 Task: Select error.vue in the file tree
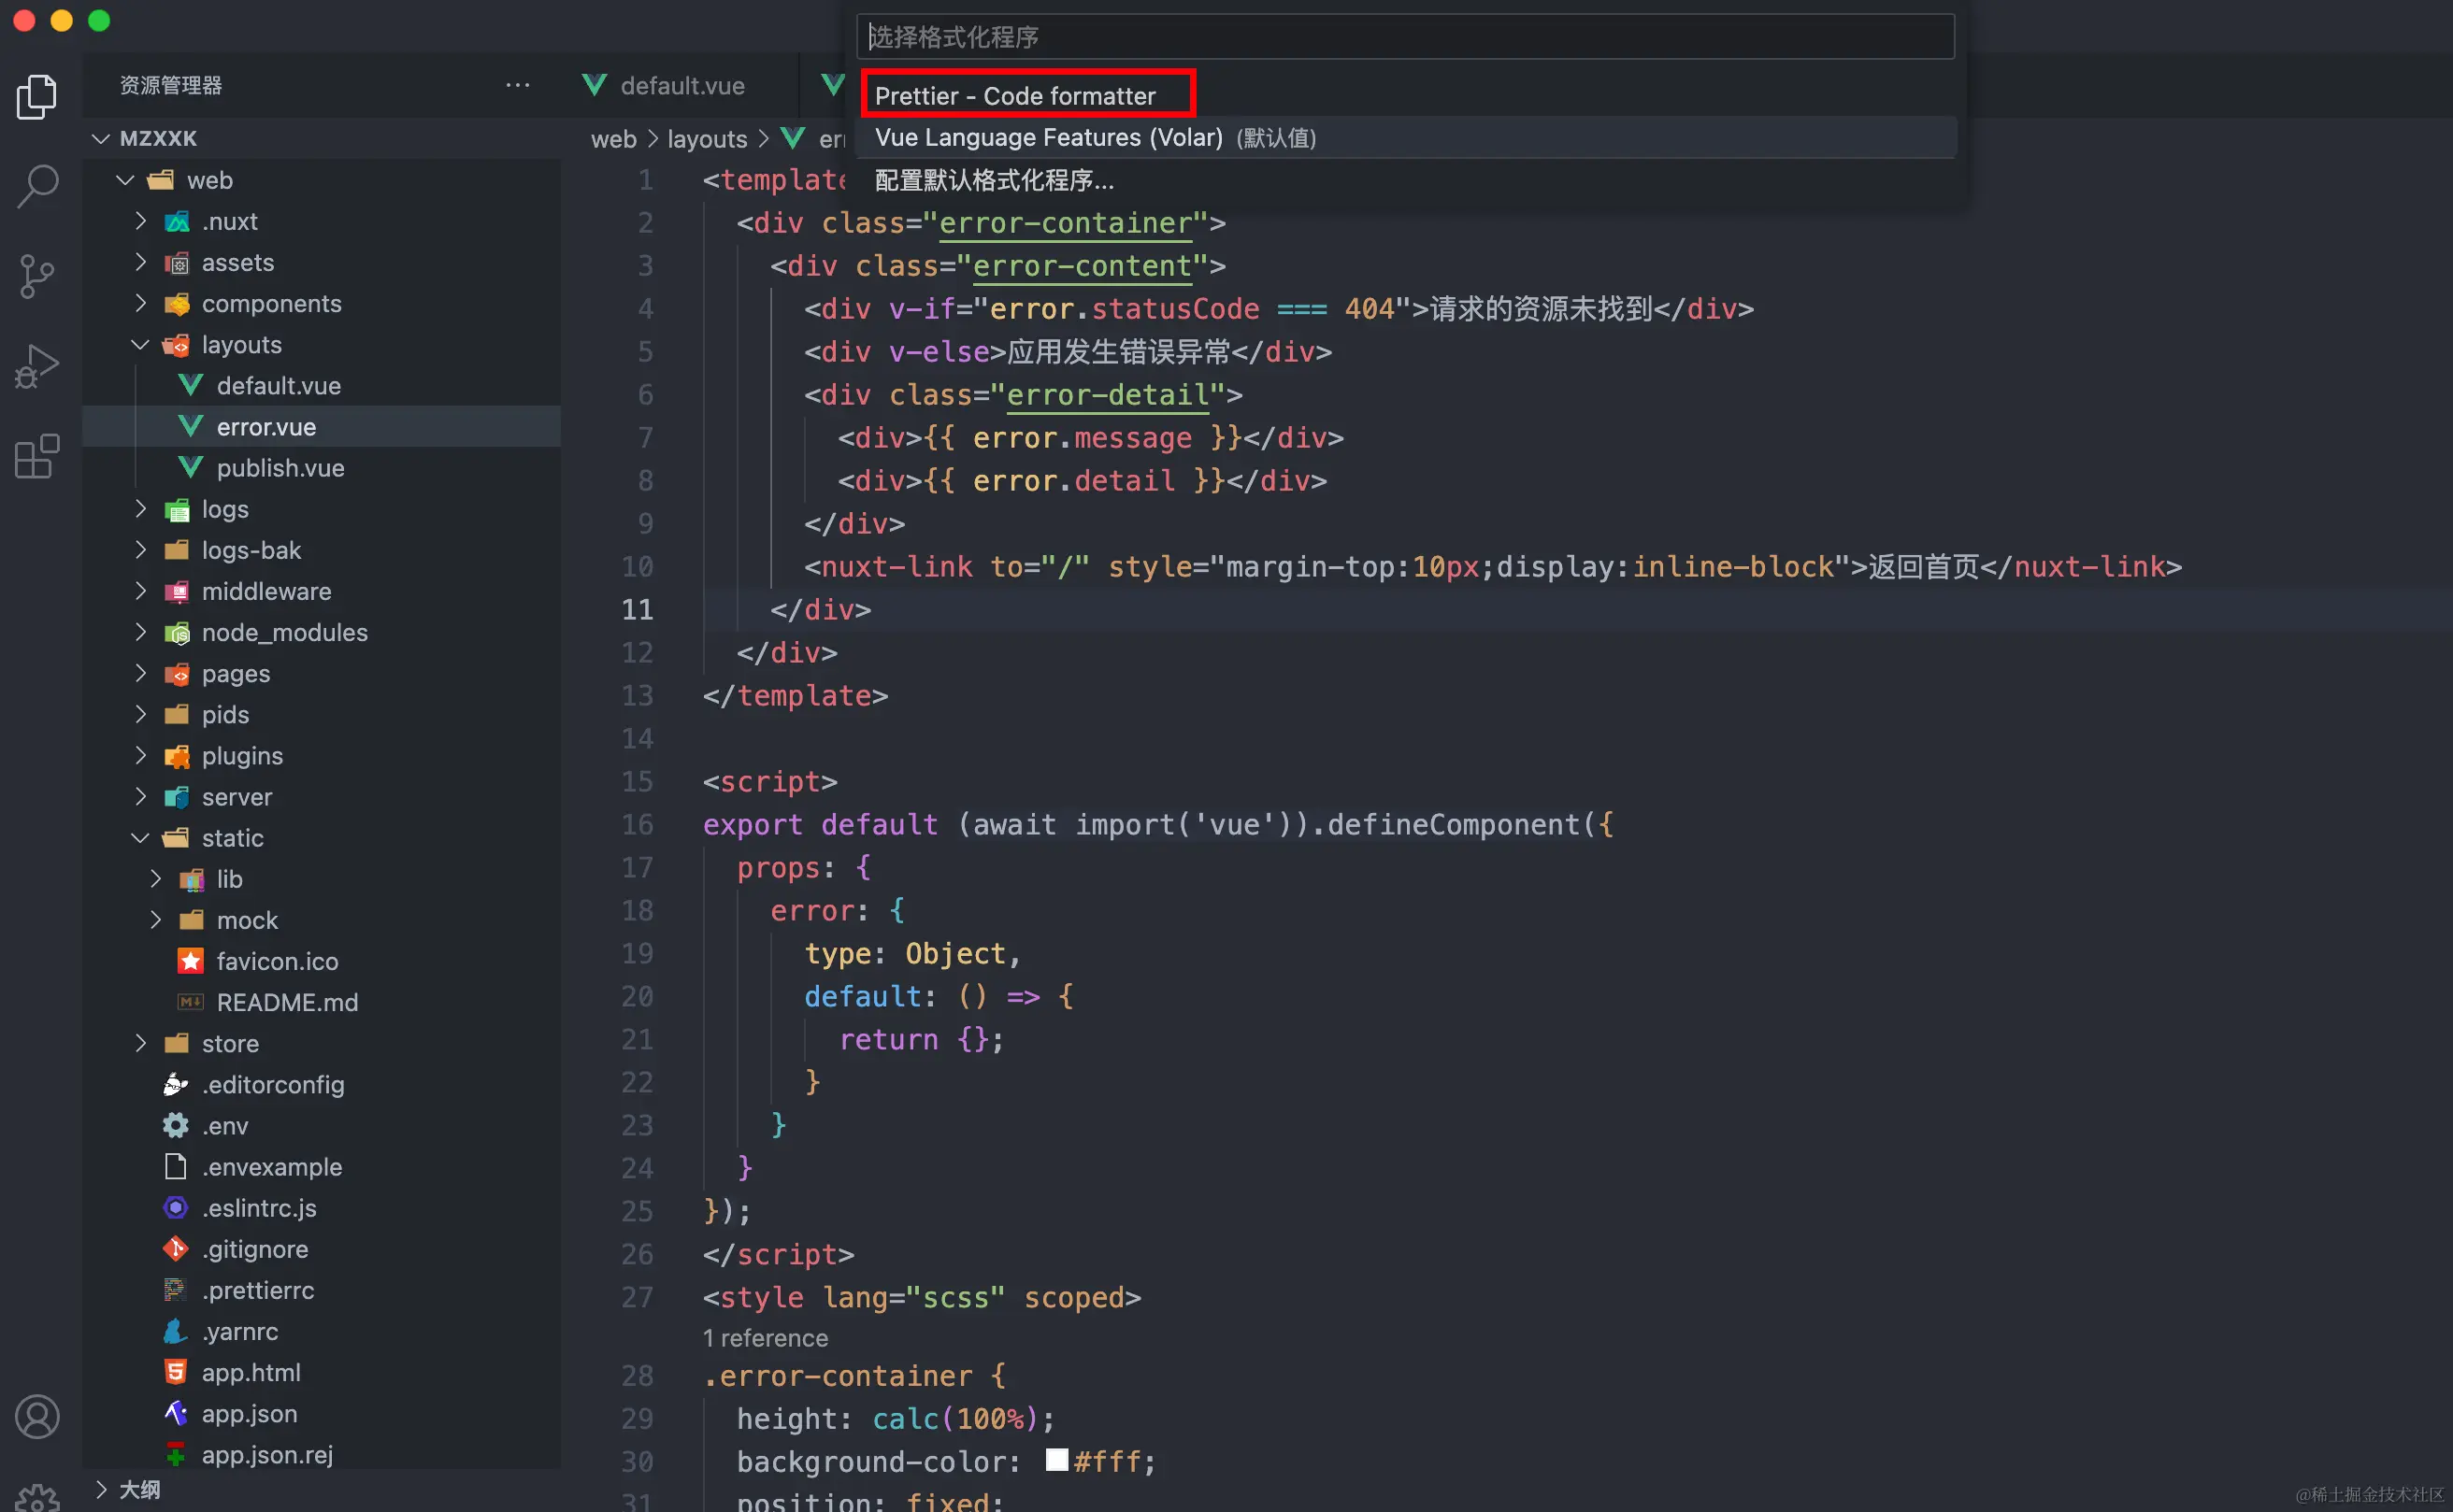(322, 426)
